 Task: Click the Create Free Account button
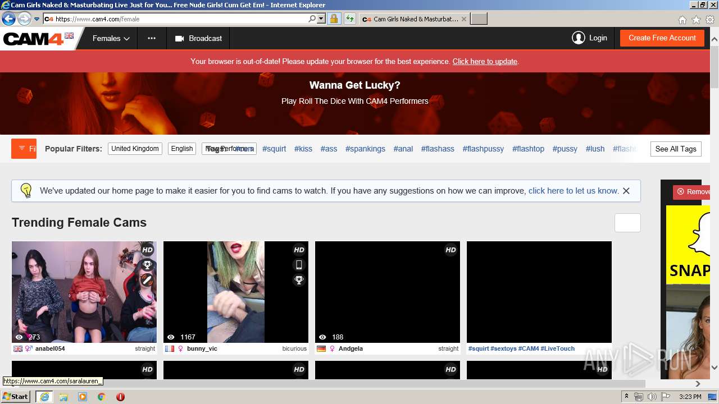pos(662,38)
